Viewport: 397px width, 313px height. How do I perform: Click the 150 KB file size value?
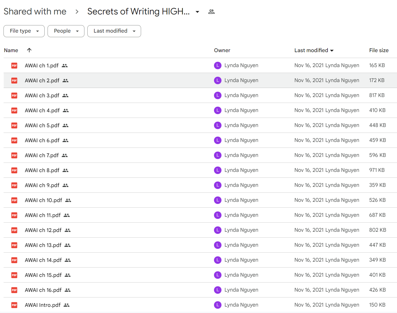(x=377, y=305)
